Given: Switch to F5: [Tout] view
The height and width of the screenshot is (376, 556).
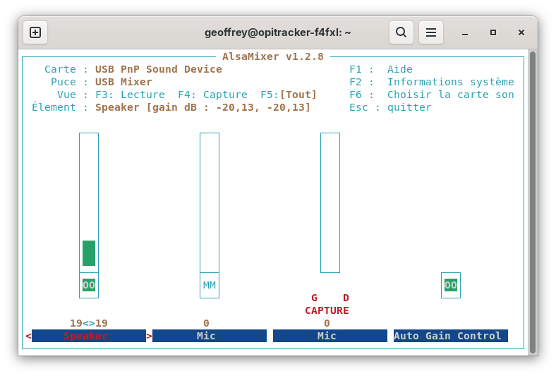Looking at the screenshot, I should [x=289, y=95].
